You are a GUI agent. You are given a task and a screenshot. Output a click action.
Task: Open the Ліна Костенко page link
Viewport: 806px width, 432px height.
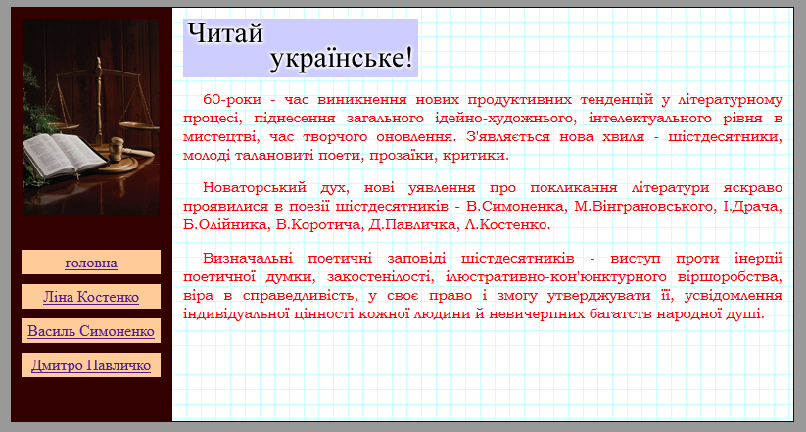point(91,297)
